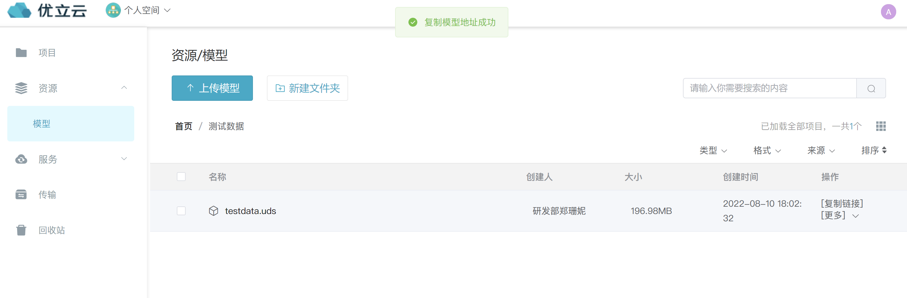
Task: Expand the 服务 sidebar section
Action: pyautogui.click(x=70, y=159)
